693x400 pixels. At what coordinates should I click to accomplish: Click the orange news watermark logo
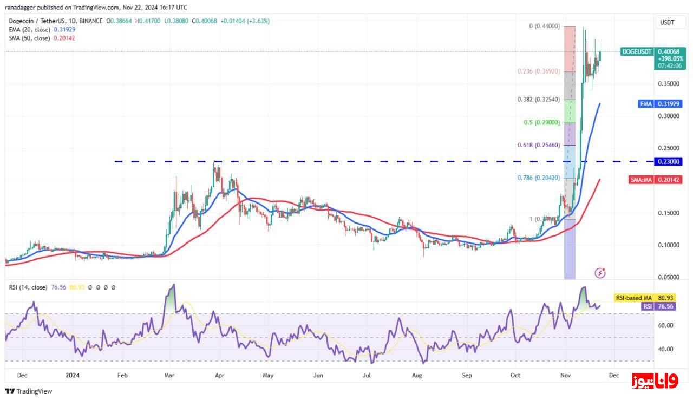coord(655,381)
